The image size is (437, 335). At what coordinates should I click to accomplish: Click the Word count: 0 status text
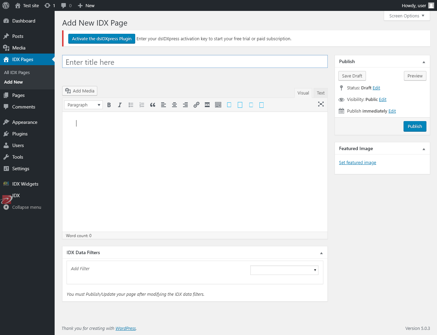coord(79,235)
